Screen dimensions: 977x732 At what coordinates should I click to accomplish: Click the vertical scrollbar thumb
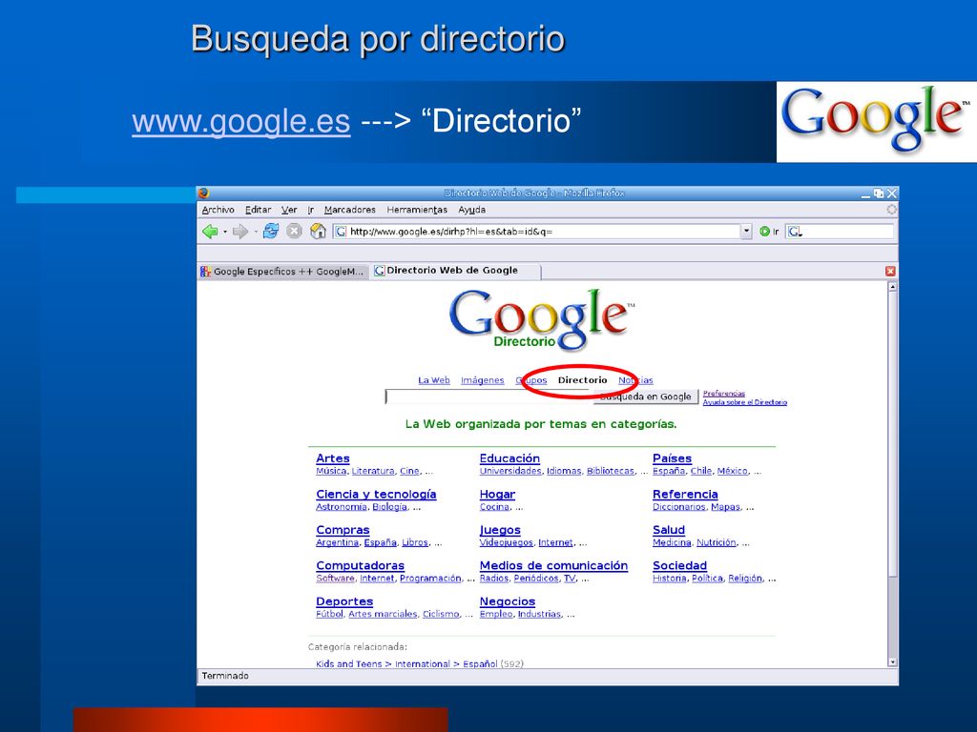click(x=892, y=434)
